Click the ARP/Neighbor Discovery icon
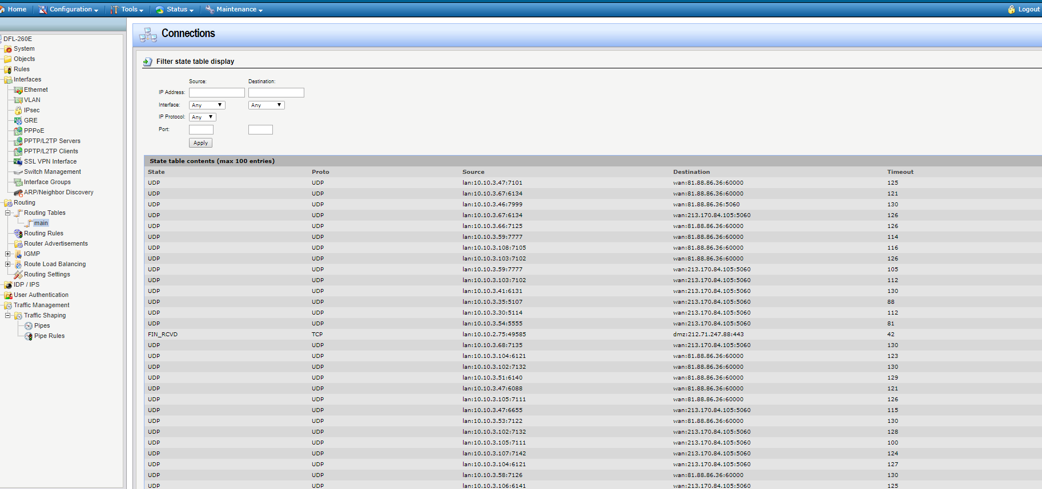 coord(18,193)
